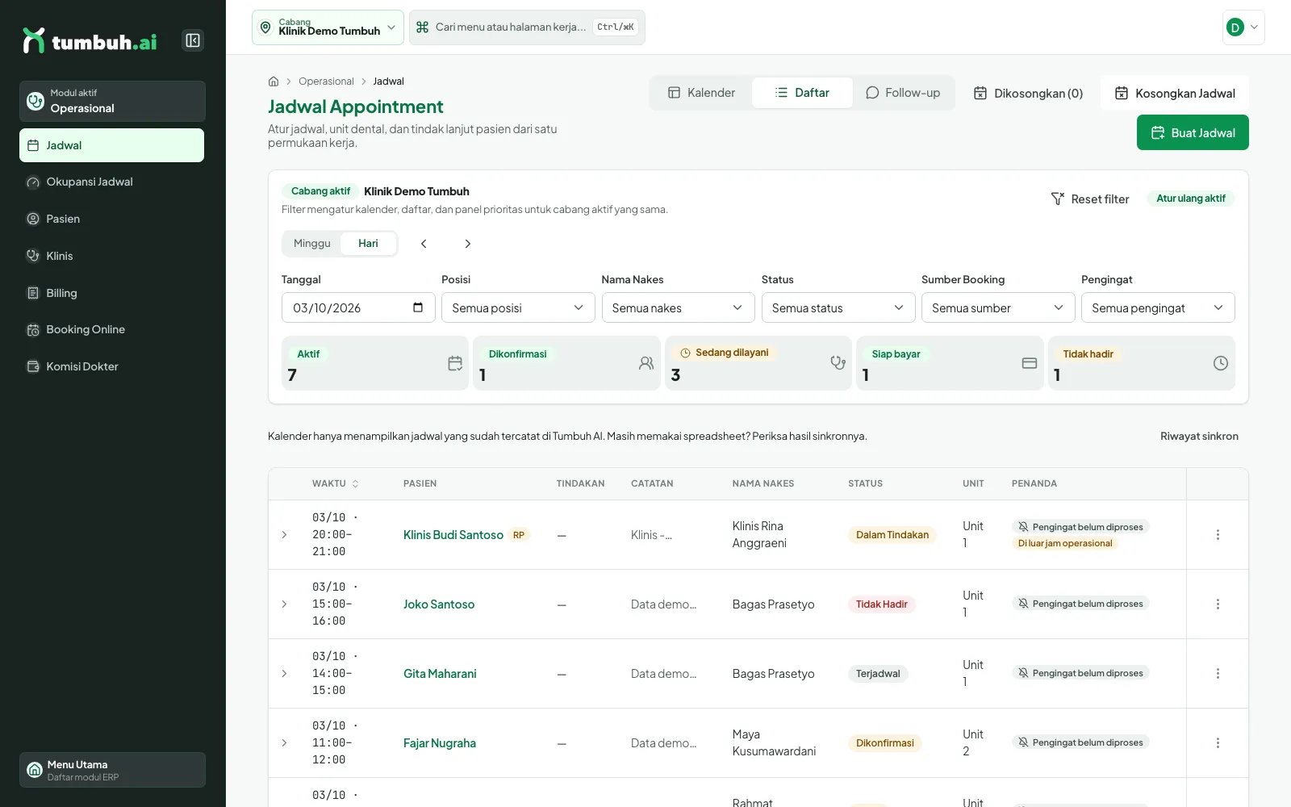
Task: Go to next day arrow
Action: (467, 244)
